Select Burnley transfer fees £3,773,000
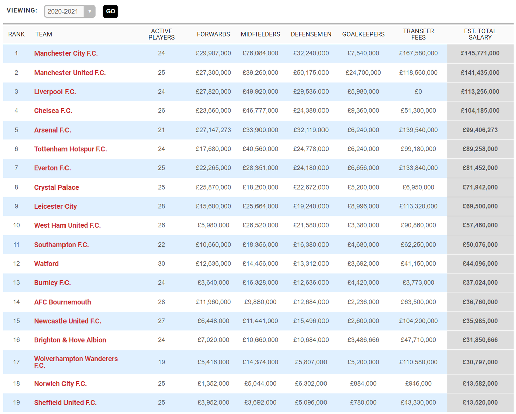Screen dimensions: 516x414 pyautogui.click(x=418, y=282)
